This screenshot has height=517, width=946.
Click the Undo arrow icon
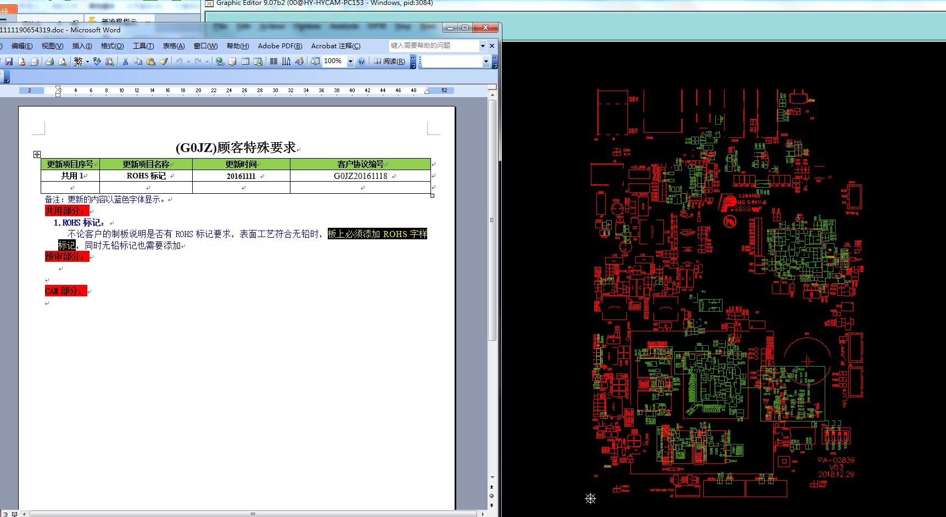(179, 61)
